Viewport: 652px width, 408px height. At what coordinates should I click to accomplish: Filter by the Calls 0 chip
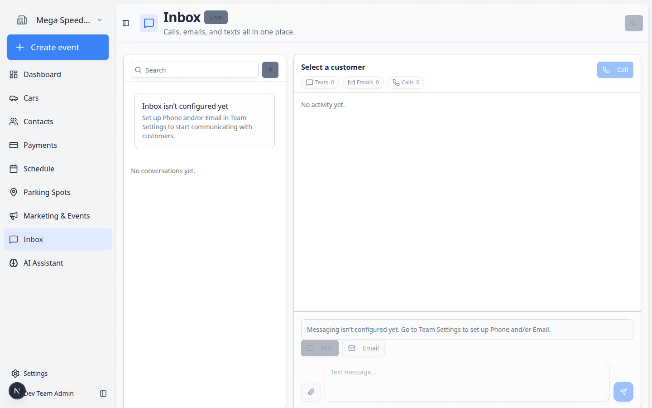pyautogui.click(x=406, y=83)
